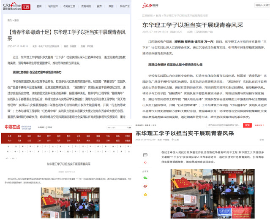Click the red 江西 badge beside CRI logo
Image resolution: width=270 pixels, height=224 pixels.
(x=26, y=7)
